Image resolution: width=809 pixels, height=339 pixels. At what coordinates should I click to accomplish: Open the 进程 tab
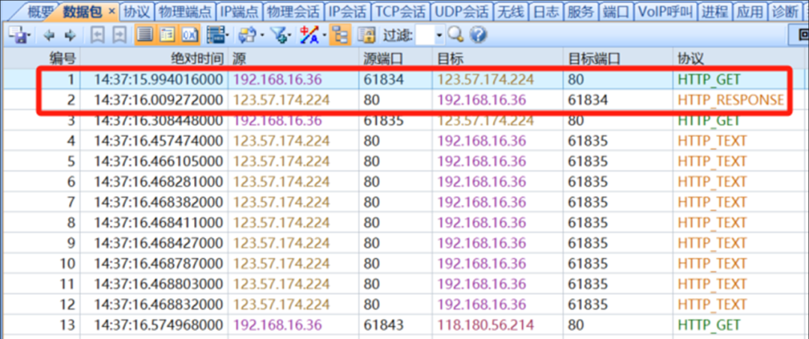[x=716, y=10]
